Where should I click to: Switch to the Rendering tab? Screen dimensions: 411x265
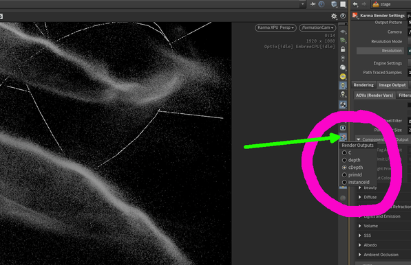(x=363, y=85)
